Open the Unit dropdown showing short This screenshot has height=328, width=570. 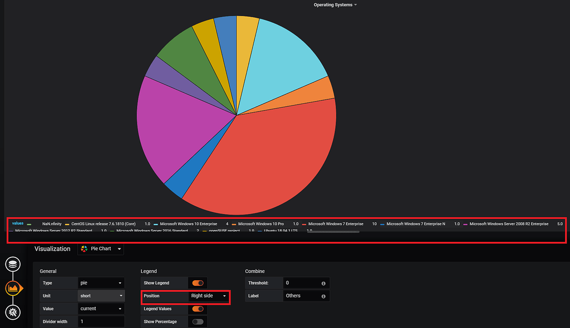[101, 296]
